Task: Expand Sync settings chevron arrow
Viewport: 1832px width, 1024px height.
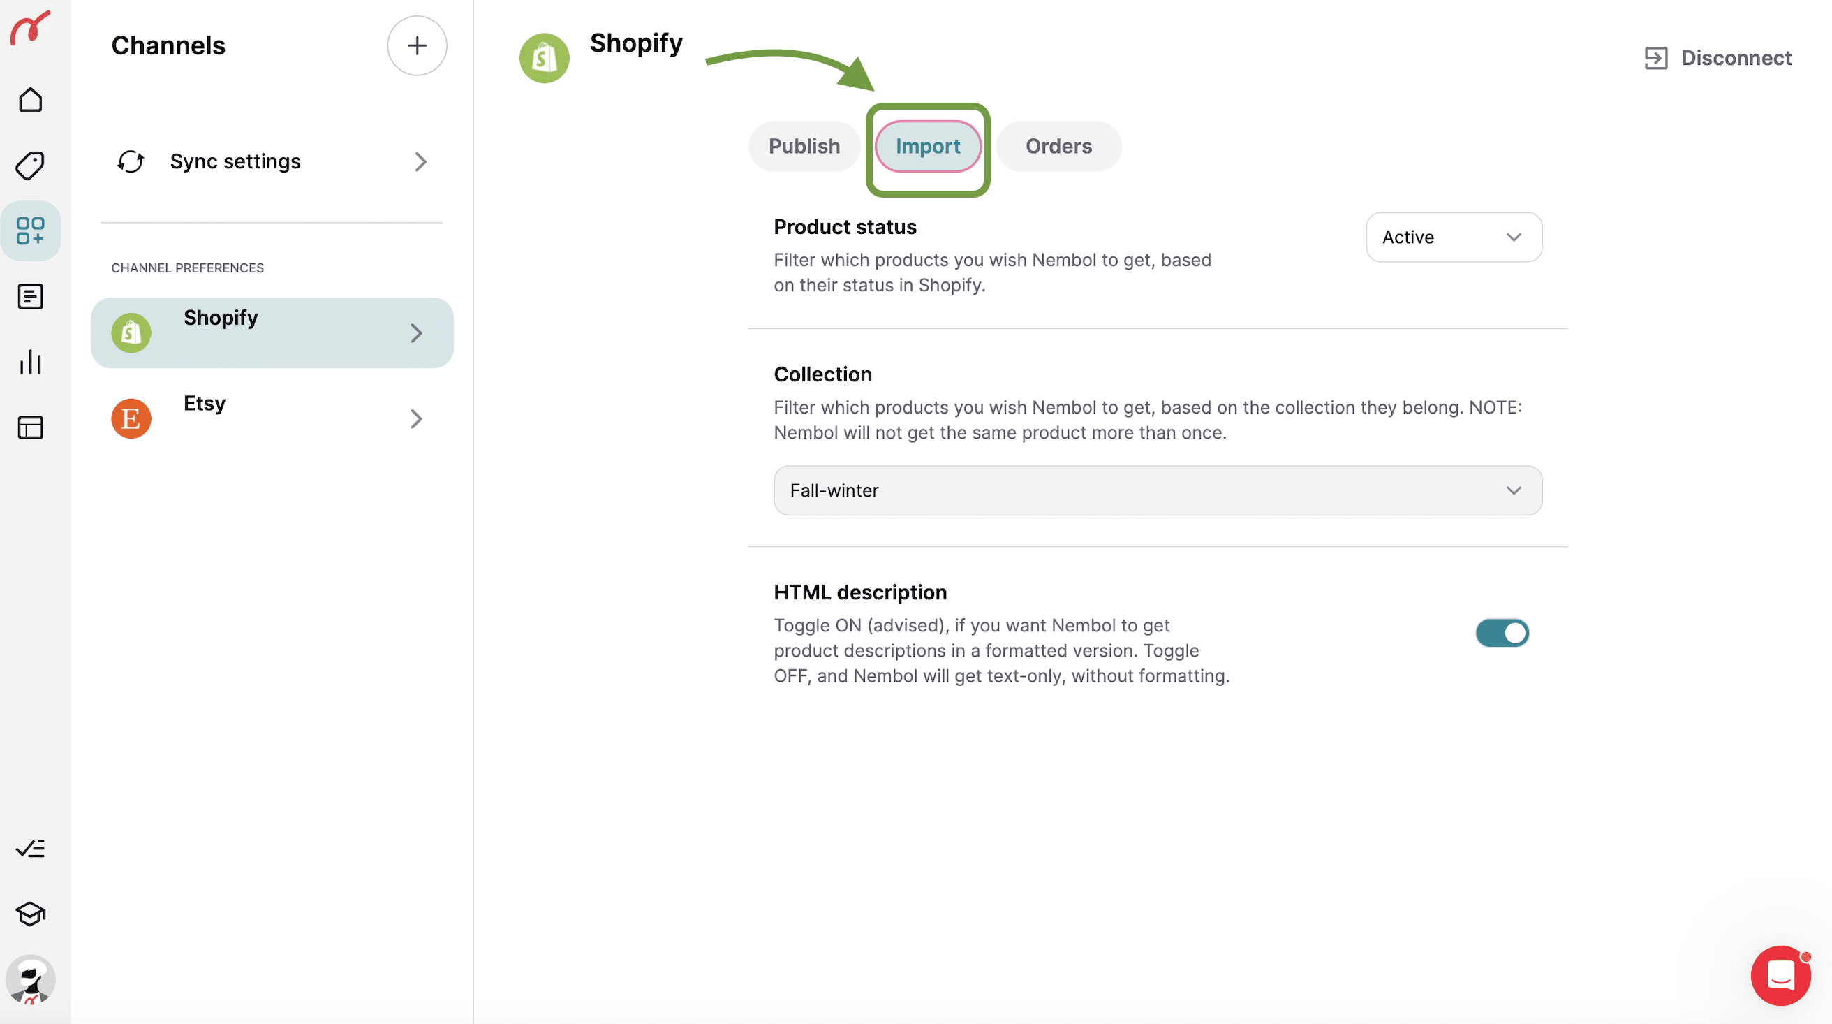Action: click(420, 161)
